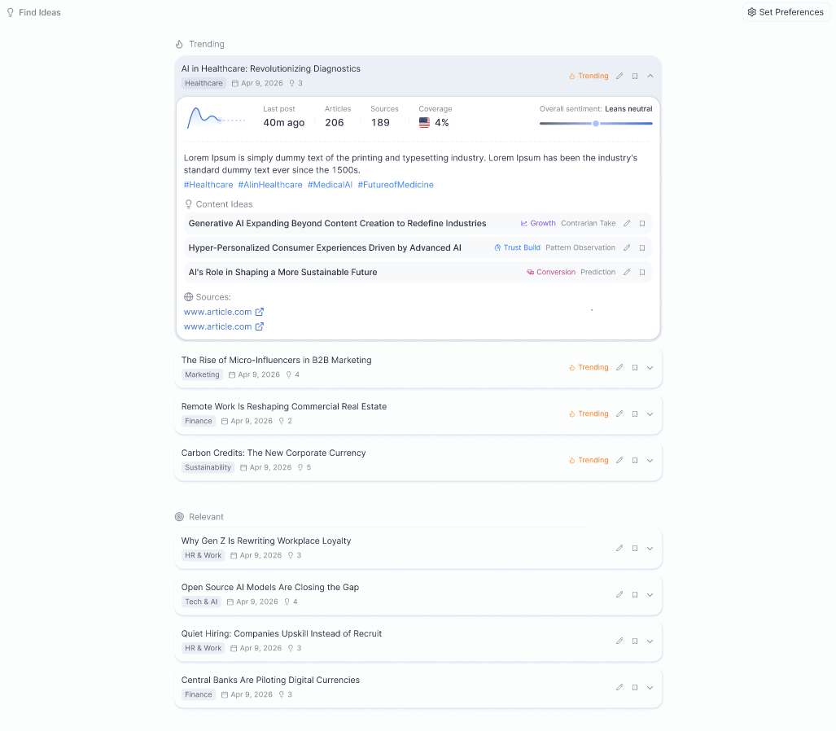
Task: Open the second www.article.com source link
Action: [x=223, y=326]
